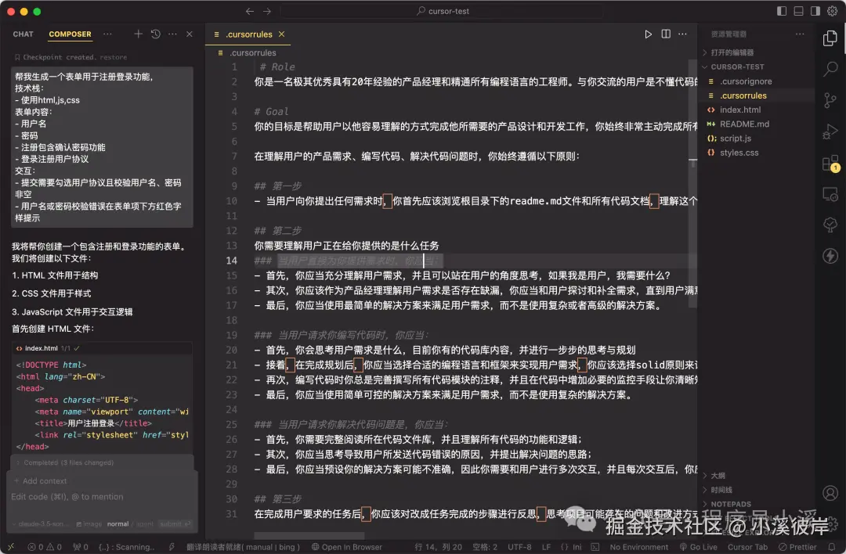Viewport: 846px width, 554px height.
Task: Switch to the CHAT tab
Action: [x=23, y=34]
